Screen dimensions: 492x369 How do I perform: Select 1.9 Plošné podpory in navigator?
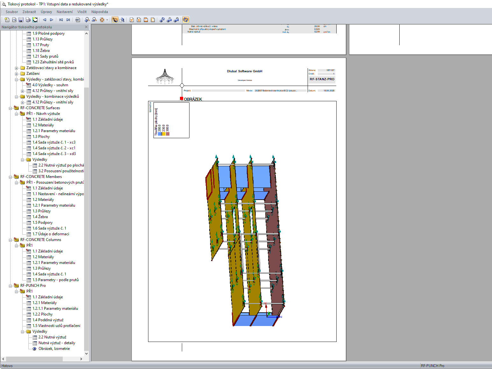pyautogui.click(x=48, y=33)
